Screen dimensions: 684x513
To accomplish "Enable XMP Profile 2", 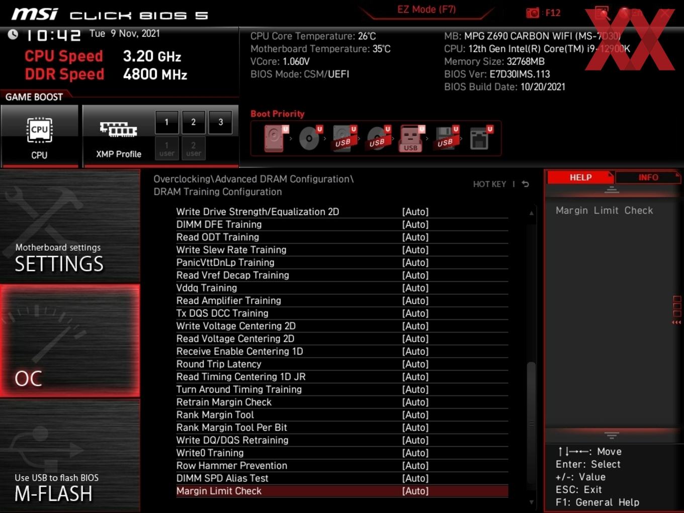I will point(193,122).
